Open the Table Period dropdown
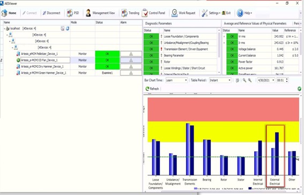304x195 pixels. pos(220,80)
